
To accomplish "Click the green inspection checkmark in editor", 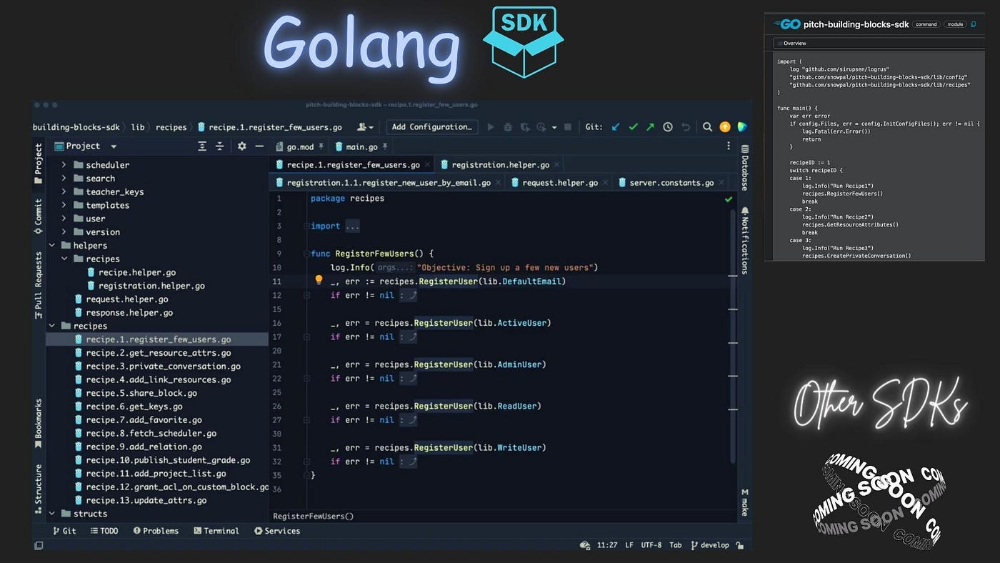I will (729, 199).
